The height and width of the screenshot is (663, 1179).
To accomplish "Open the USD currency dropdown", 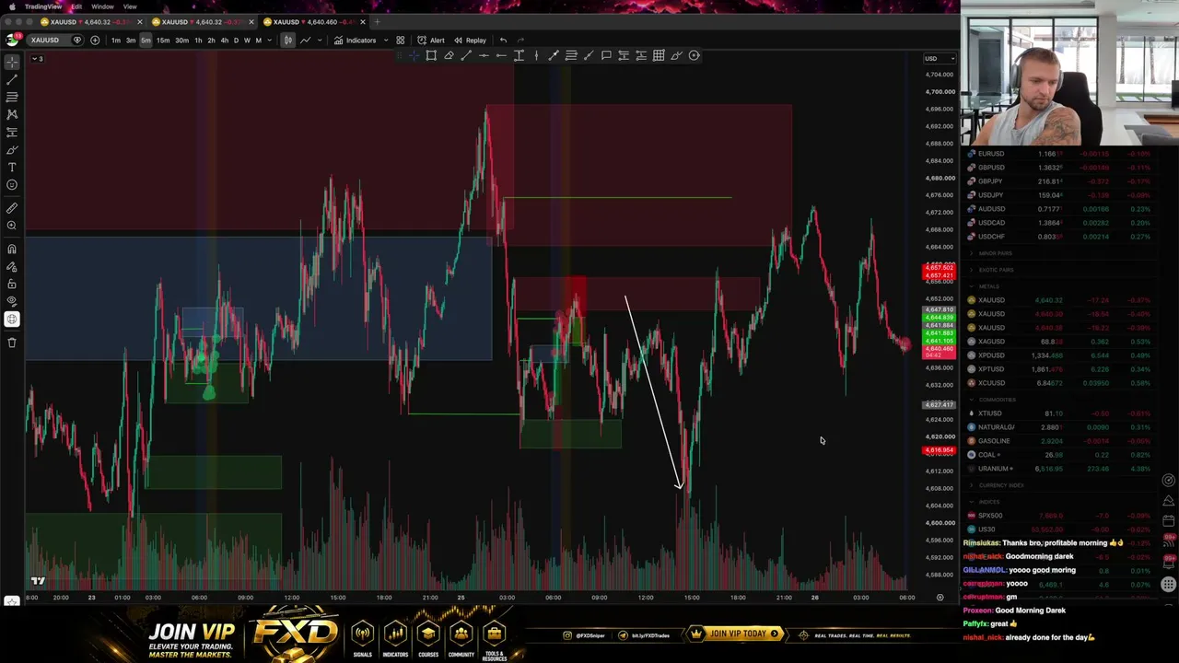I will click(x=939, y=59).
